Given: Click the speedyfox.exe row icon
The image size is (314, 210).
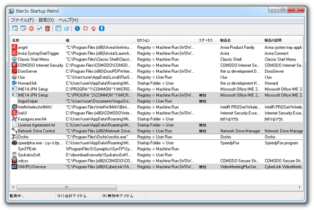Looking at the screenshot, I should pyautogui.click(x=14, y=143).
